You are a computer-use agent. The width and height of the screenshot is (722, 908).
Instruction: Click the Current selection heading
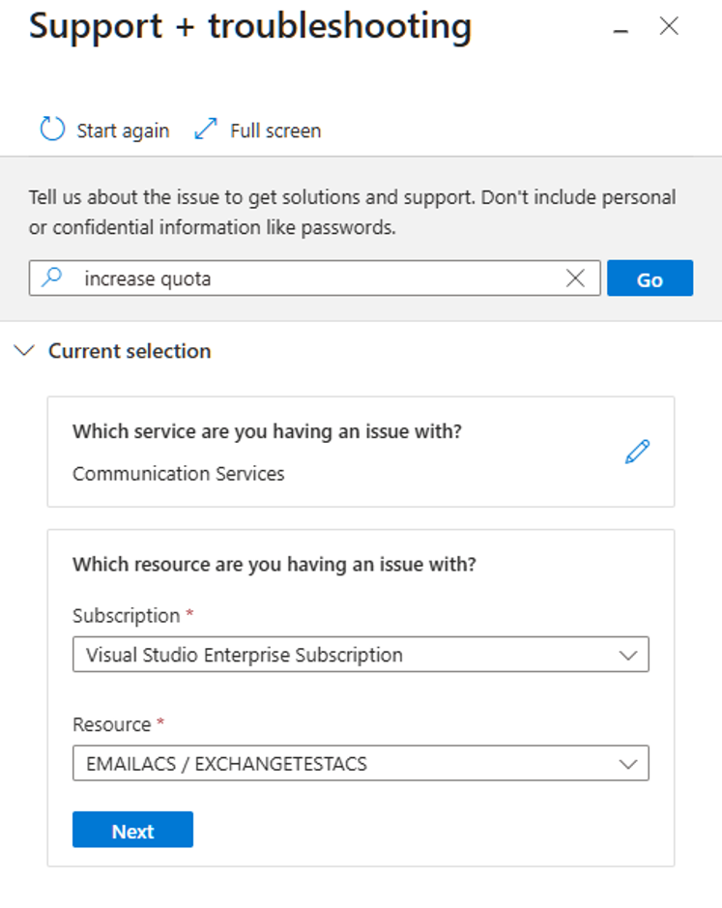click(130, 351)
